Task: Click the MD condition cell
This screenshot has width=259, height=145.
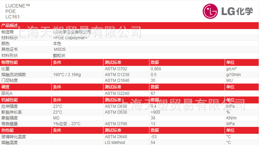Action: (56, 118)
